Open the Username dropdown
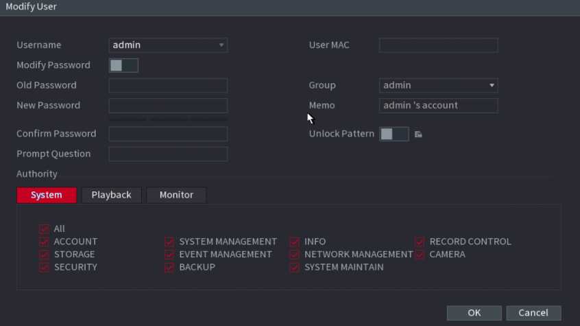Viewport: 580px width, 326px height. [x=168, y=45]
